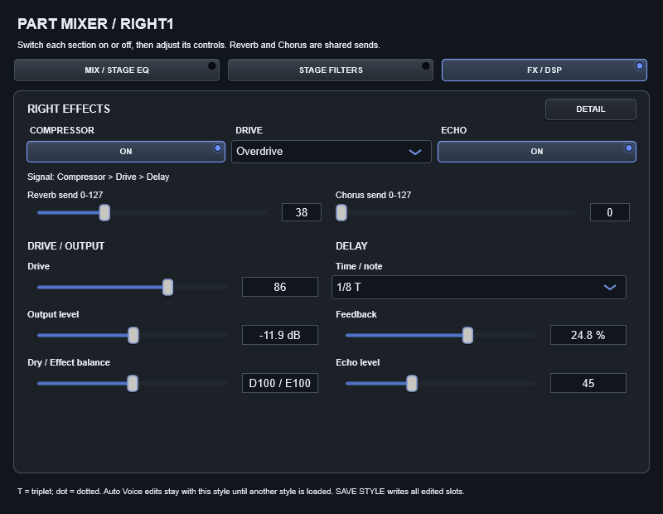Open the 1/8 T delay time dropdown

point(479,287)
